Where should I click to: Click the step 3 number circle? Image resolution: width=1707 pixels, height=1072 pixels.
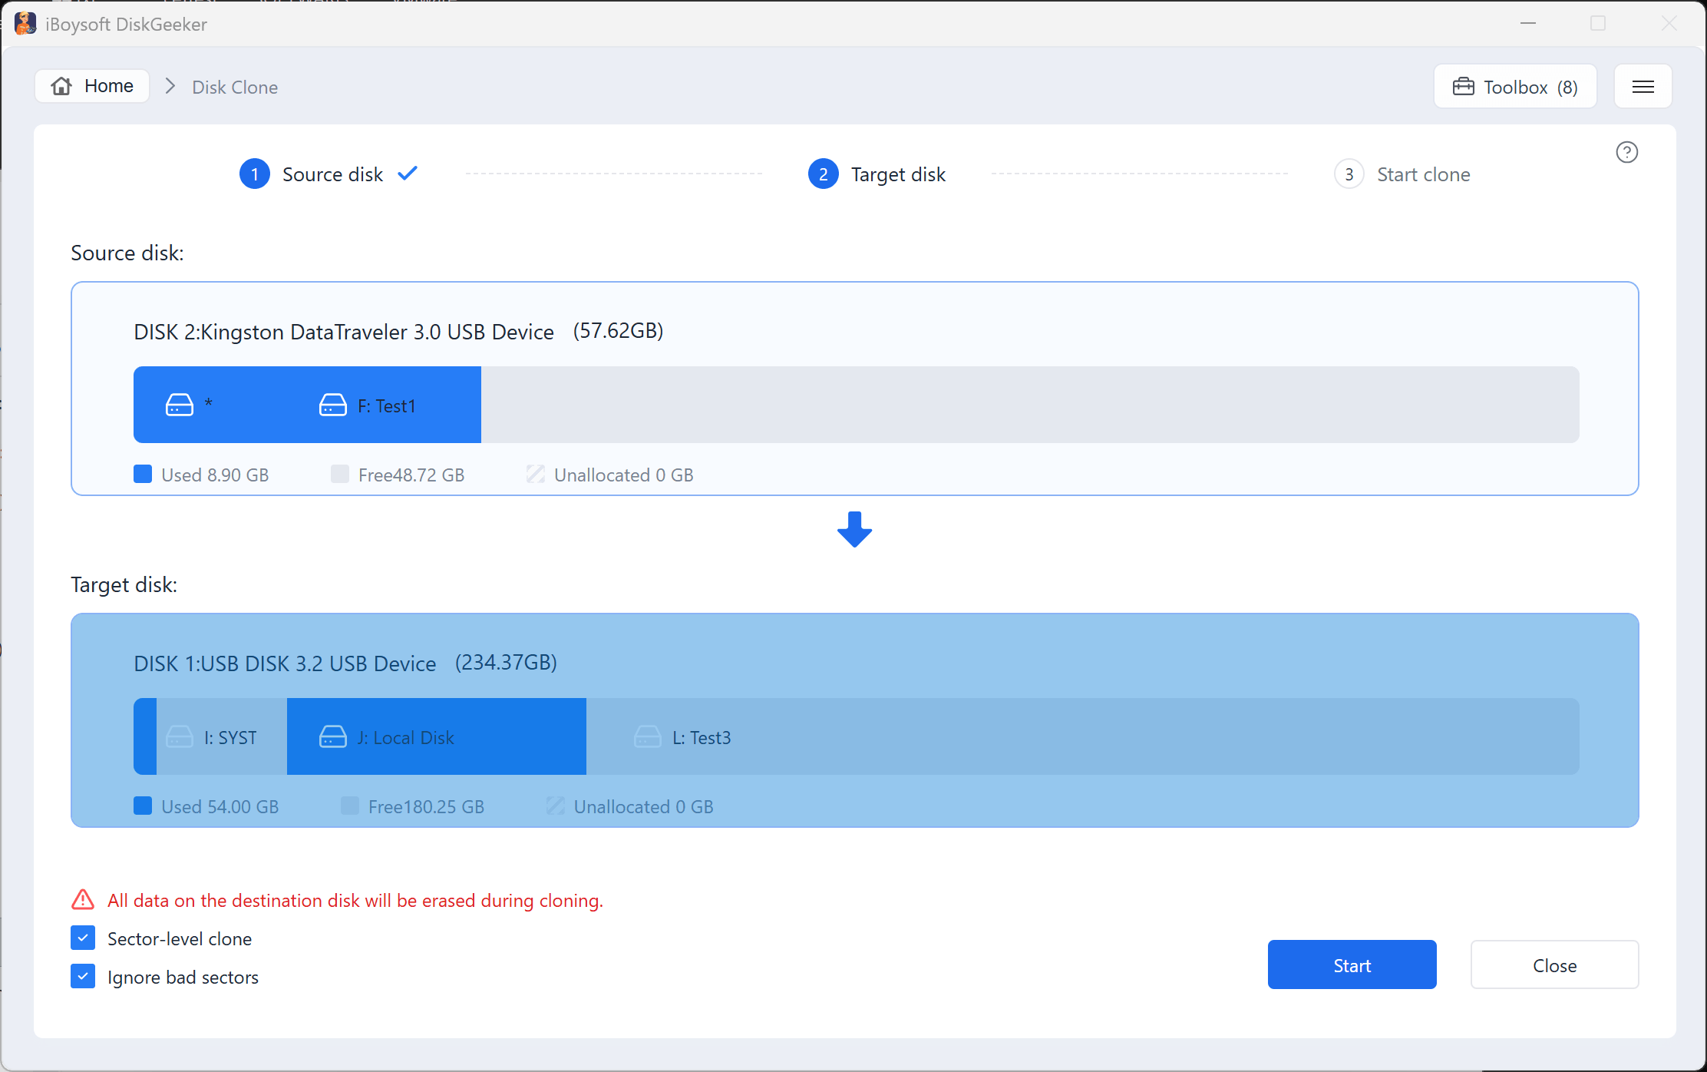1349,174
